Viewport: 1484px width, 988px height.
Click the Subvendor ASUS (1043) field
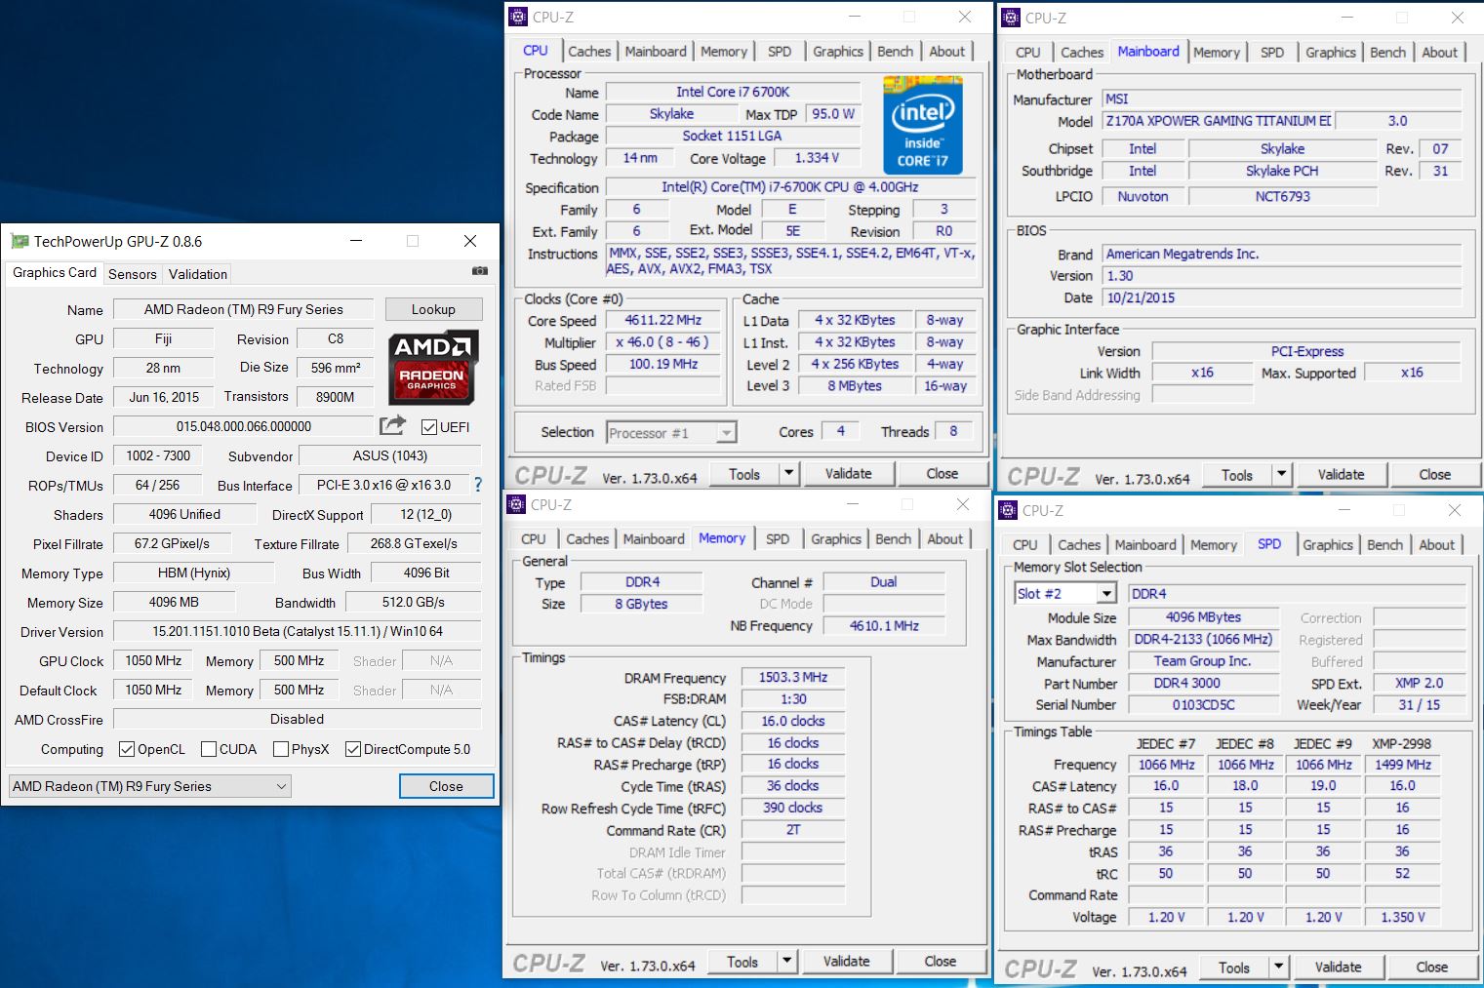pyautogui.click(x=390, y=455)
